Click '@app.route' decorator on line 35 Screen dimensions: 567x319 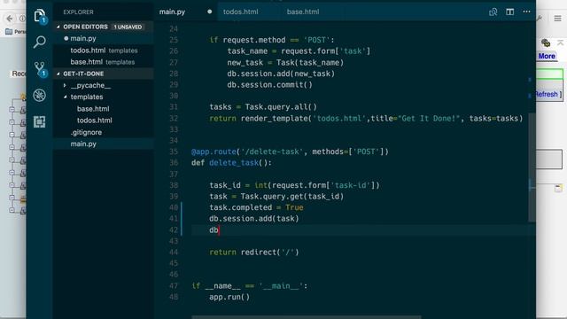click(214, 152)
